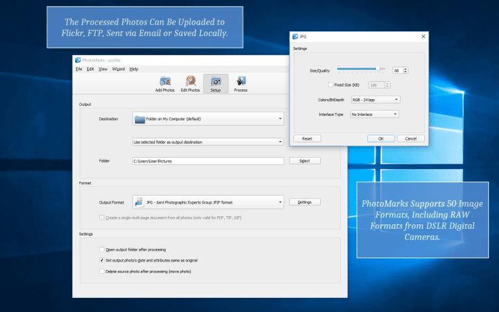Click the Size/Quality value field showing 88
The image size is (499, 312).
tap(398, 71)
